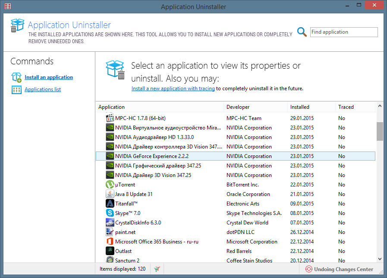Select NVIDIA GeForce Experience 2.2.2 row
Viewport: 387px width, 278px height.
point(236,156)
